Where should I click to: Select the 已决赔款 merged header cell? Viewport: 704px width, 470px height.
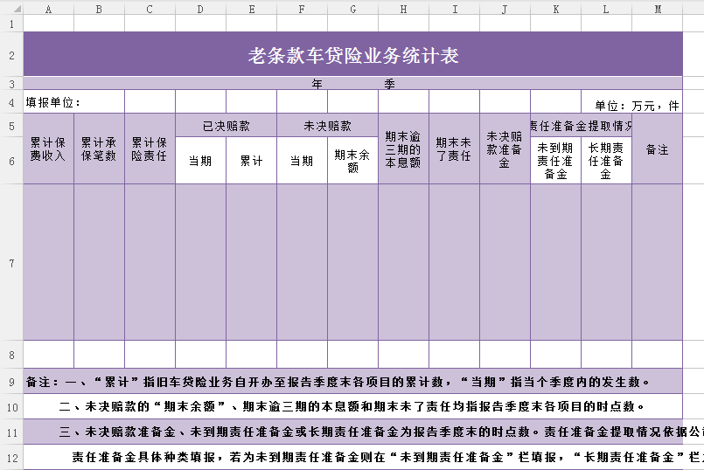tap(226, 126)
